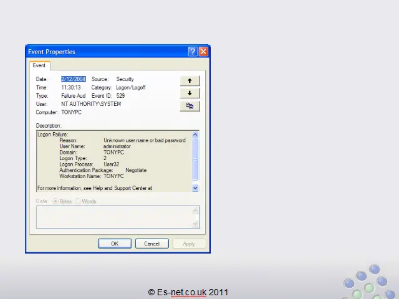Click the Logon Type value 2
The height and width of the screenshot is (299, 399).
[x=105, y=158]
